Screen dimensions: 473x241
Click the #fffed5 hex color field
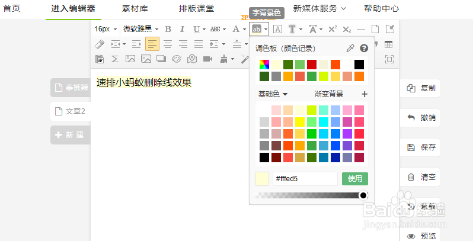[x=305, y=179]
